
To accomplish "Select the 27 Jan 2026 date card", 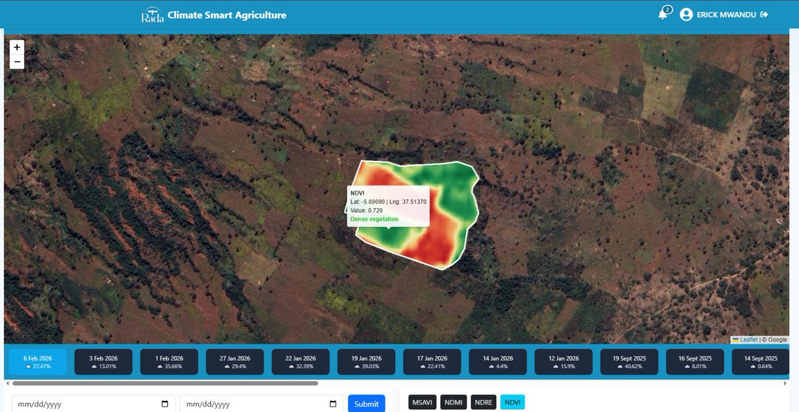I will coord(235,362).
